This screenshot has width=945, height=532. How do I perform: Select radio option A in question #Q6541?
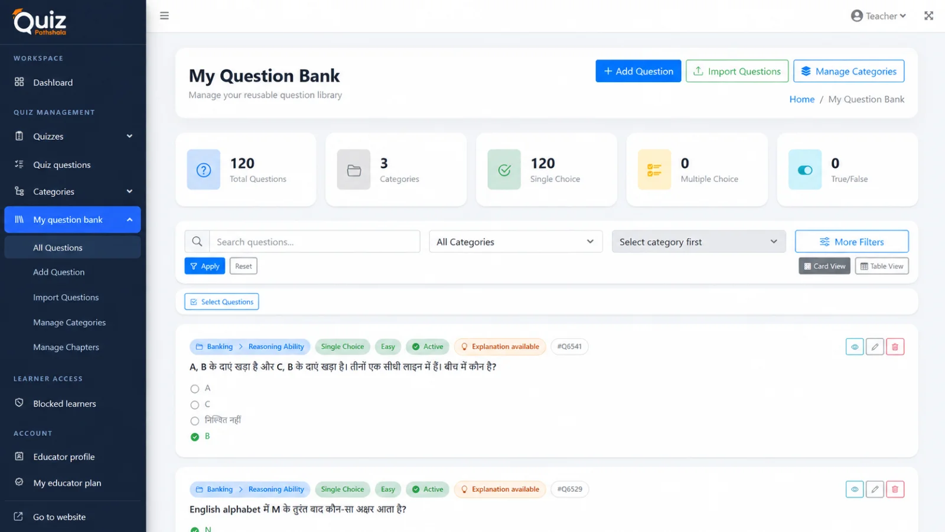[x=194, y=389]
